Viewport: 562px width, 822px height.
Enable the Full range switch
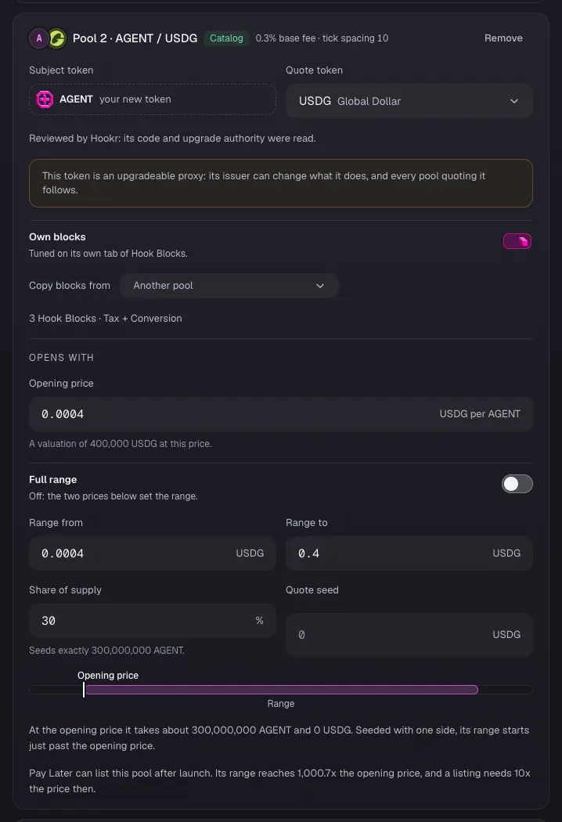coord(517,484)
